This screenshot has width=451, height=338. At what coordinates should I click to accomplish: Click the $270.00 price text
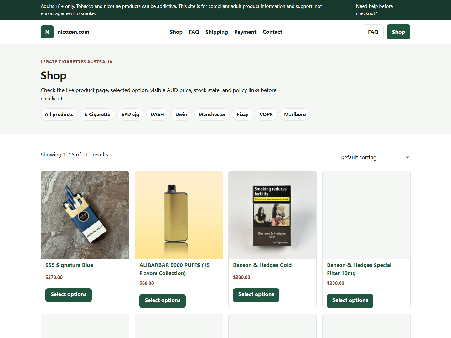[54, 277]
